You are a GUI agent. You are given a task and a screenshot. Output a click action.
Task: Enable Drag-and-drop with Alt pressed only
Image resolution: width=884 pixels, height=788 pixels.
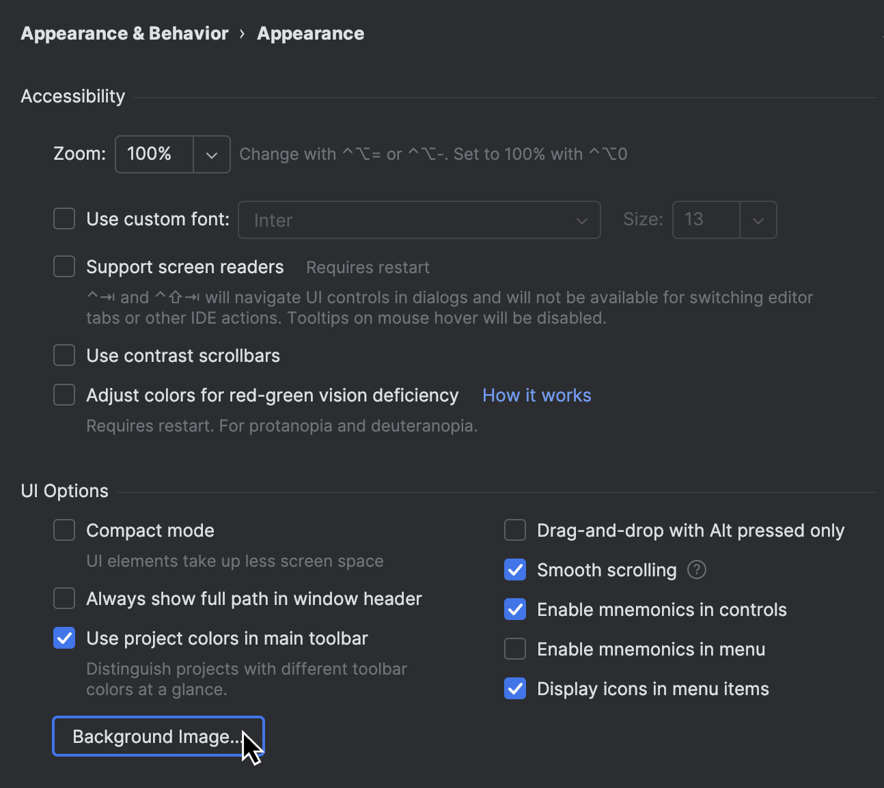tap(514, 530)
